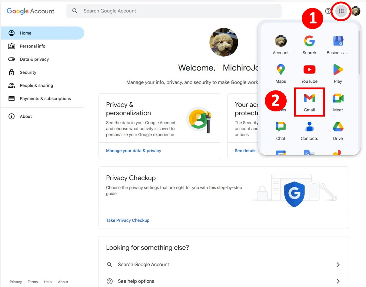366x287 pixels.
Task: Open People & sharing section
Action: 42,85
